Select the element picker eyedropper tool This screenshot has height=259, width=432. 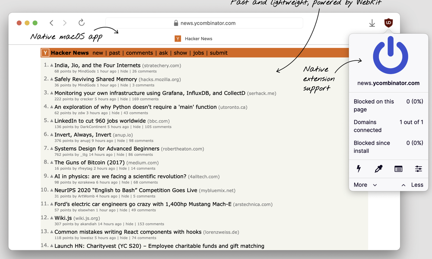click(x=378, y=169)
